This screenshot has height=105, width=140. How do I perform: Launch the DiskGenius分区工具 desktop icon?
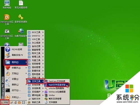click(7, 20)
